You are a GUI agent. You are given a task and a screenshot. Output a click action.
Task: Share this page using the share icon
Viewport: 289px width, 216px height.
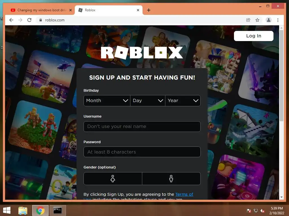[x=248, y=20]
